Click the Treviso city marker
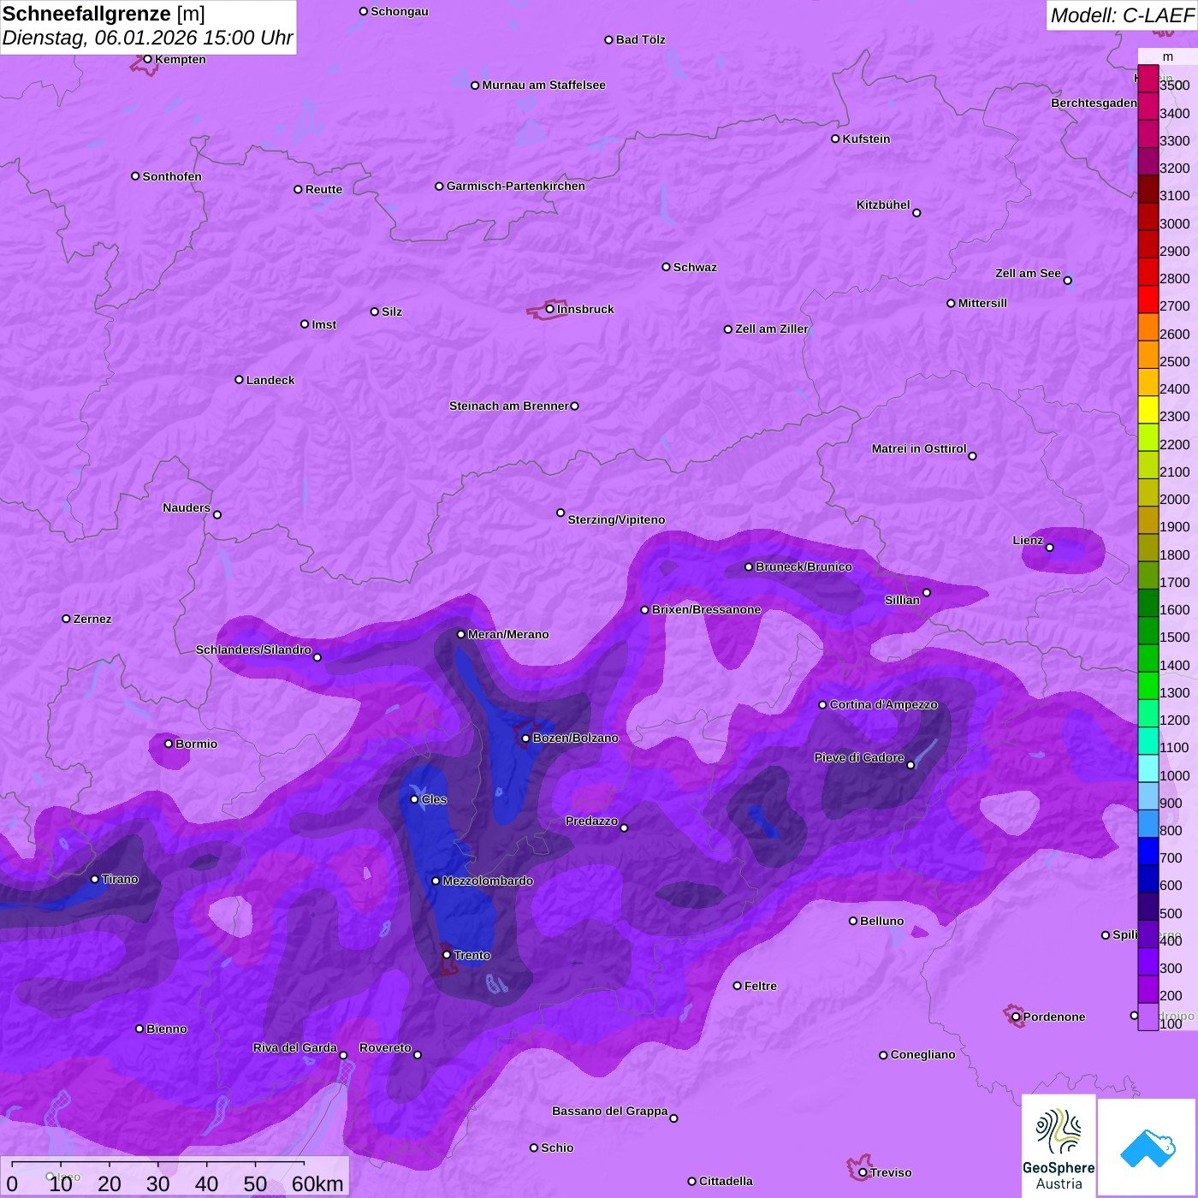 coord(863,1172)
